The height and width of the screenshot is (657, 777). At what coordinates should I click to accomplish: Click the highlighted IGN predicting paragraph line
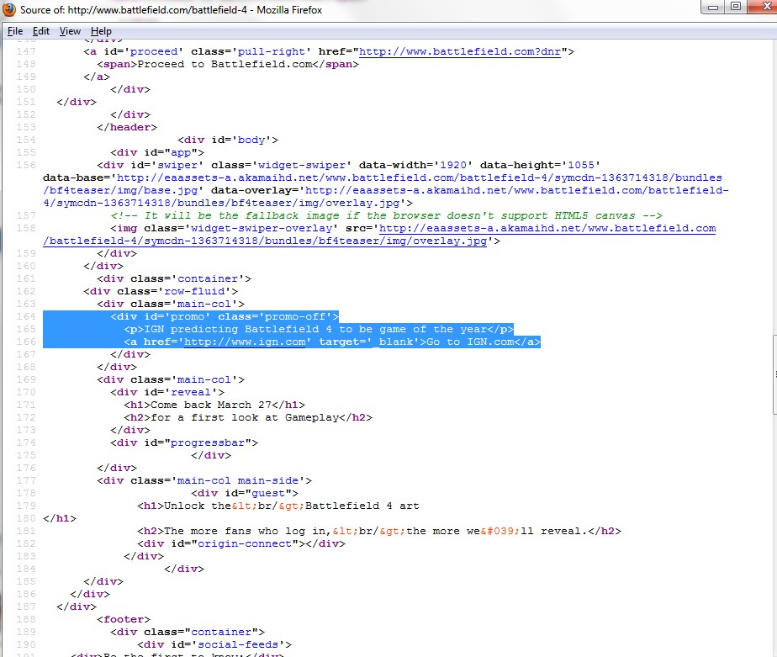click(320, 330)
